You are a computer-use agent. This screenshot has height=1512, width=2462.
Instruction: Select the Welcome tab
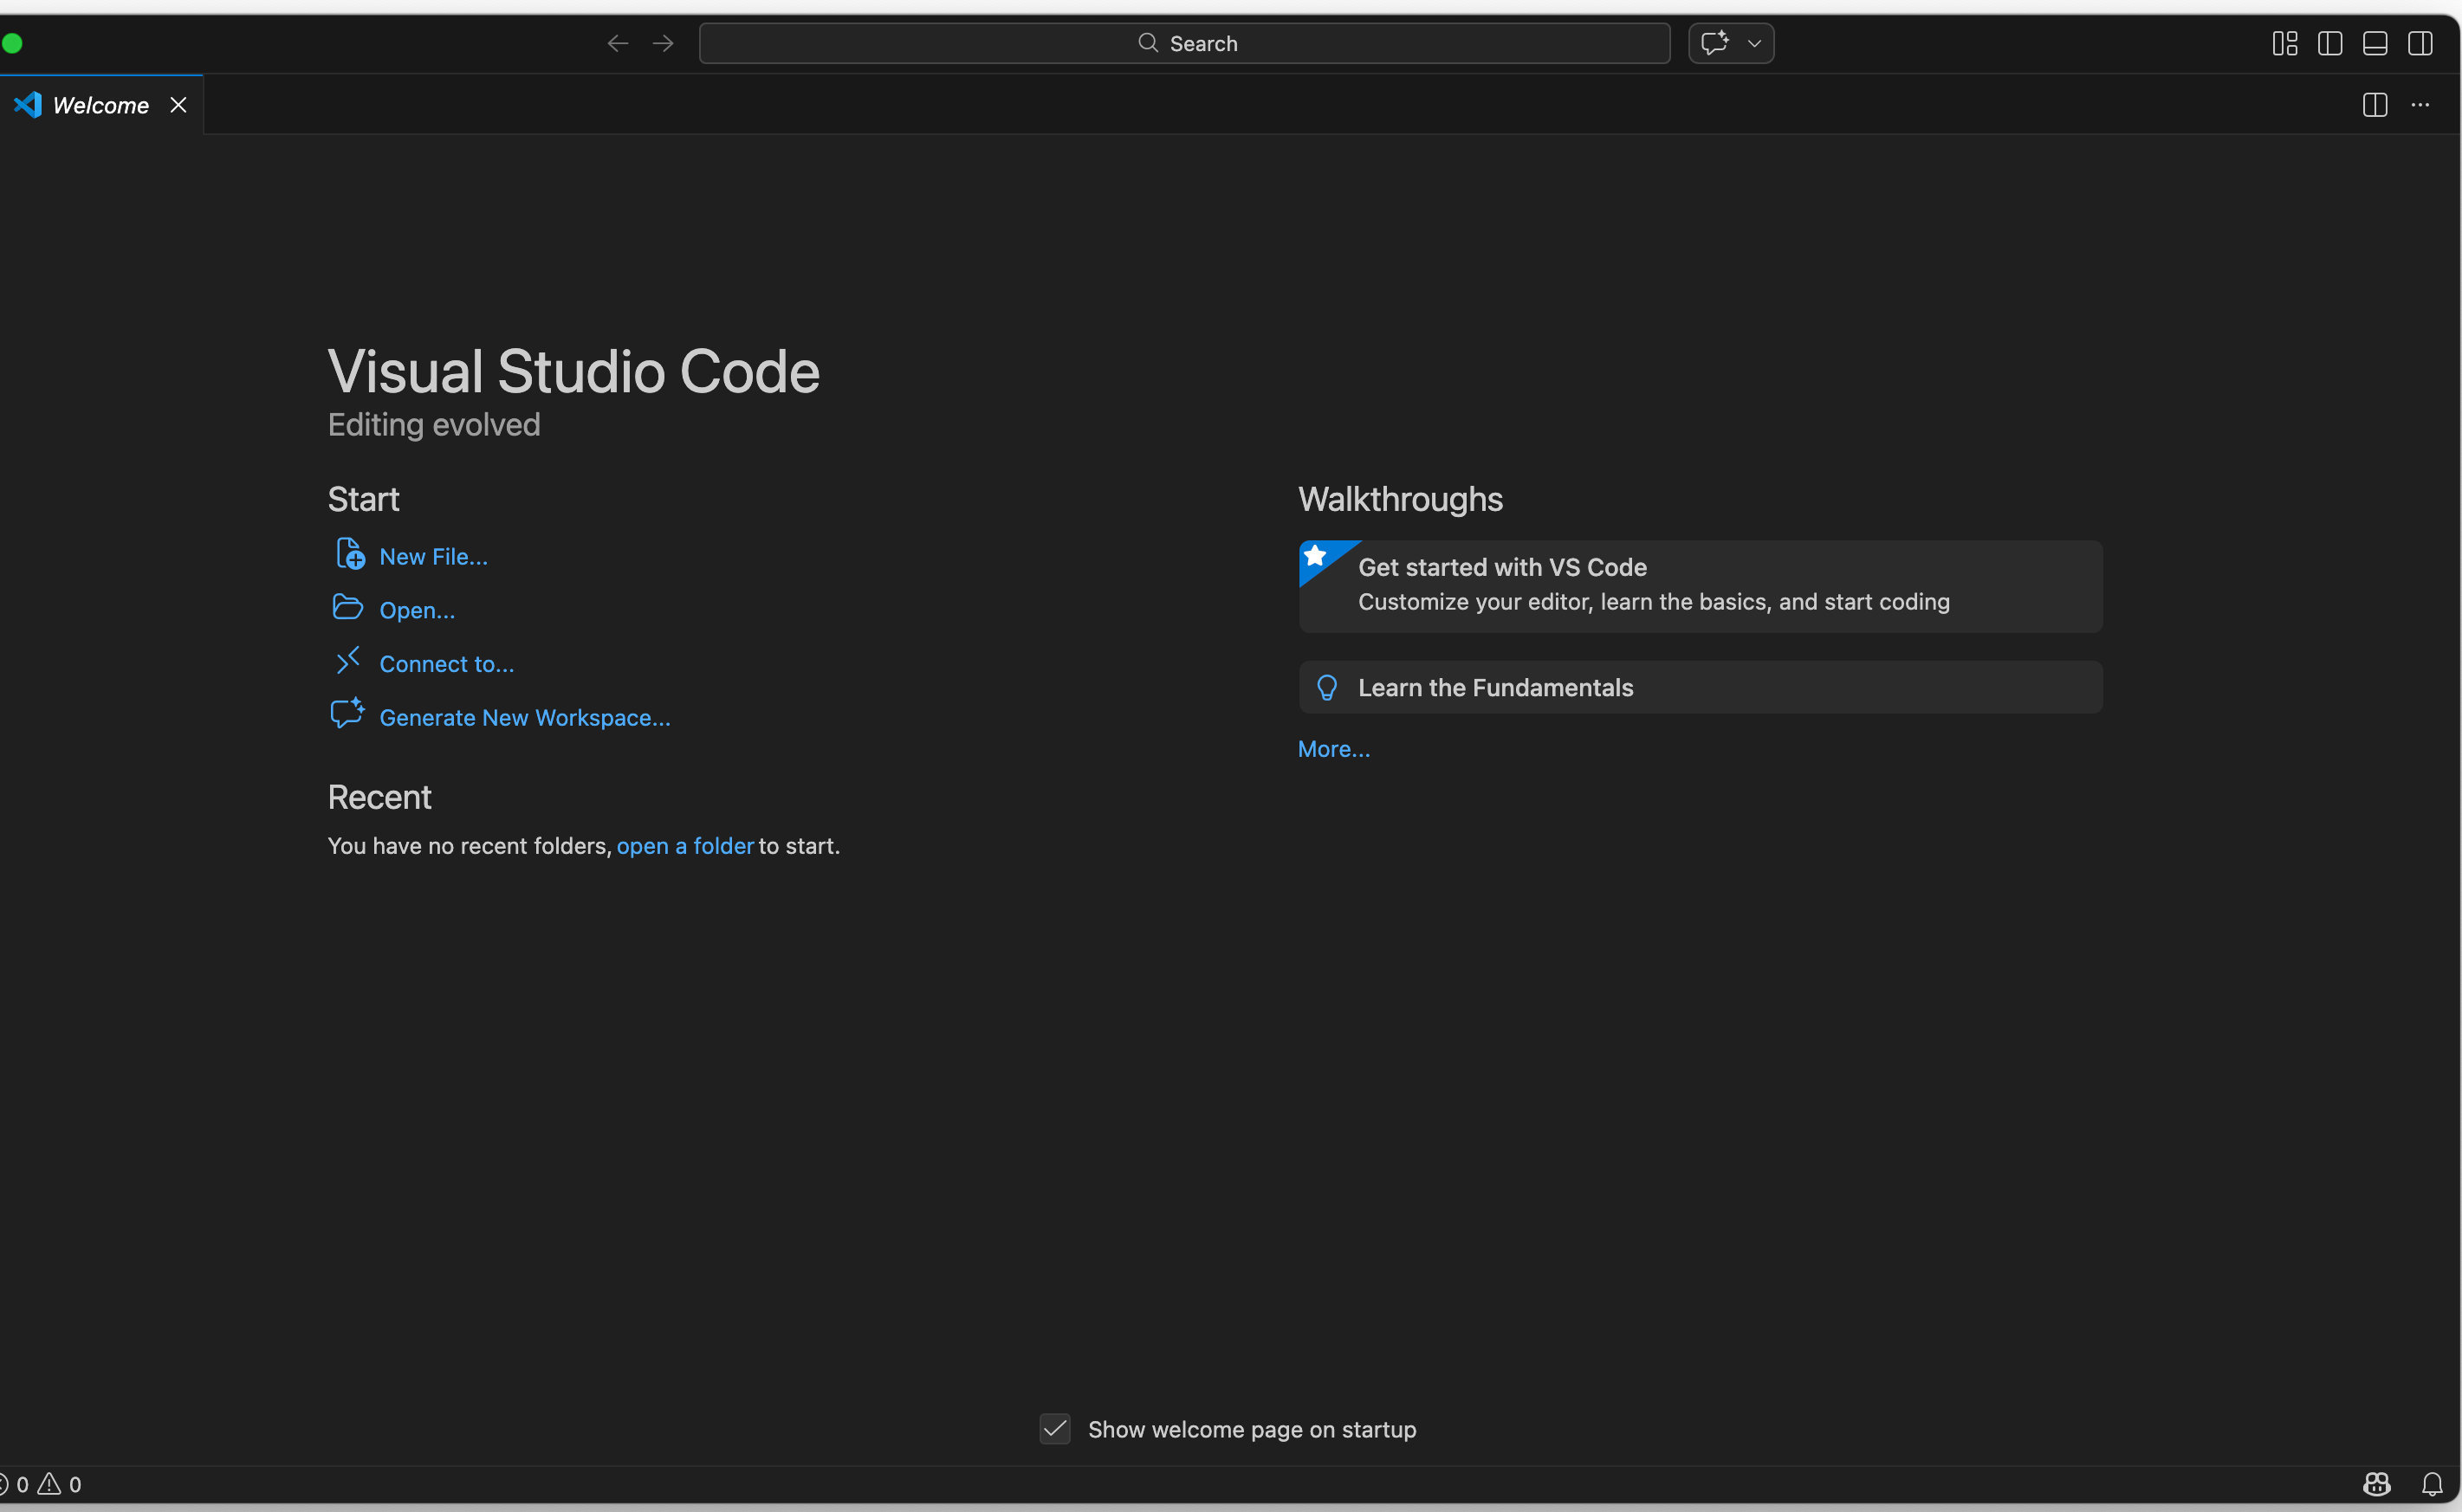click(100, 105)
